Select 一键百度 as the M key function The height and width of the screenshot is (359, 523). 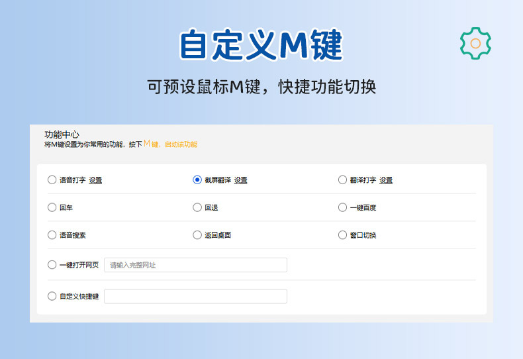(342, 207)
